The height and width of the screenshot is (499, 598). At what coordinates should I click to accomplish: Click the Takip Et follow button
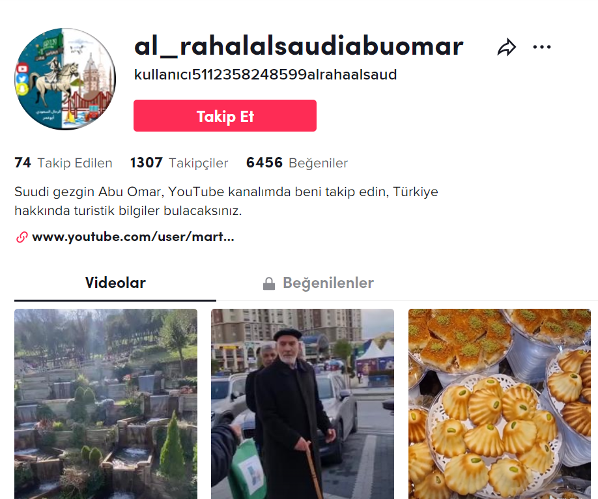[225, 115]
